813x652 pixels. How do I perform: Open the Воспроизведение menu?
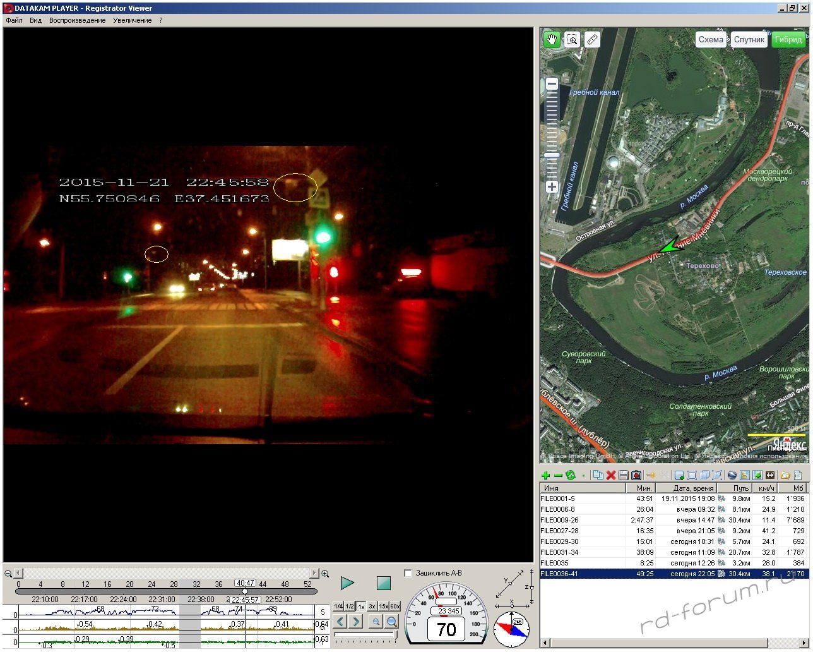tap(78, 20)
